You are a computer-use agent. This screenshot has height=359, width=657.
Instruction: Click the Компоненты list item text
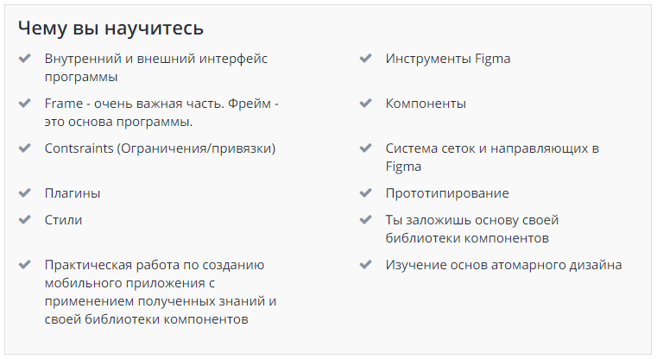[x=426, y=104]
